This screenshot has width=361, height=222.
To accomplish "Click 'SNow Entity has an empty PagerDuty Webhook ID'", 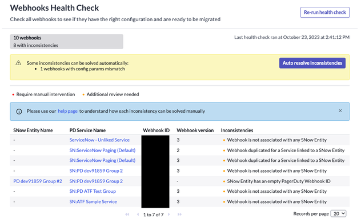I will coord(279,181).
